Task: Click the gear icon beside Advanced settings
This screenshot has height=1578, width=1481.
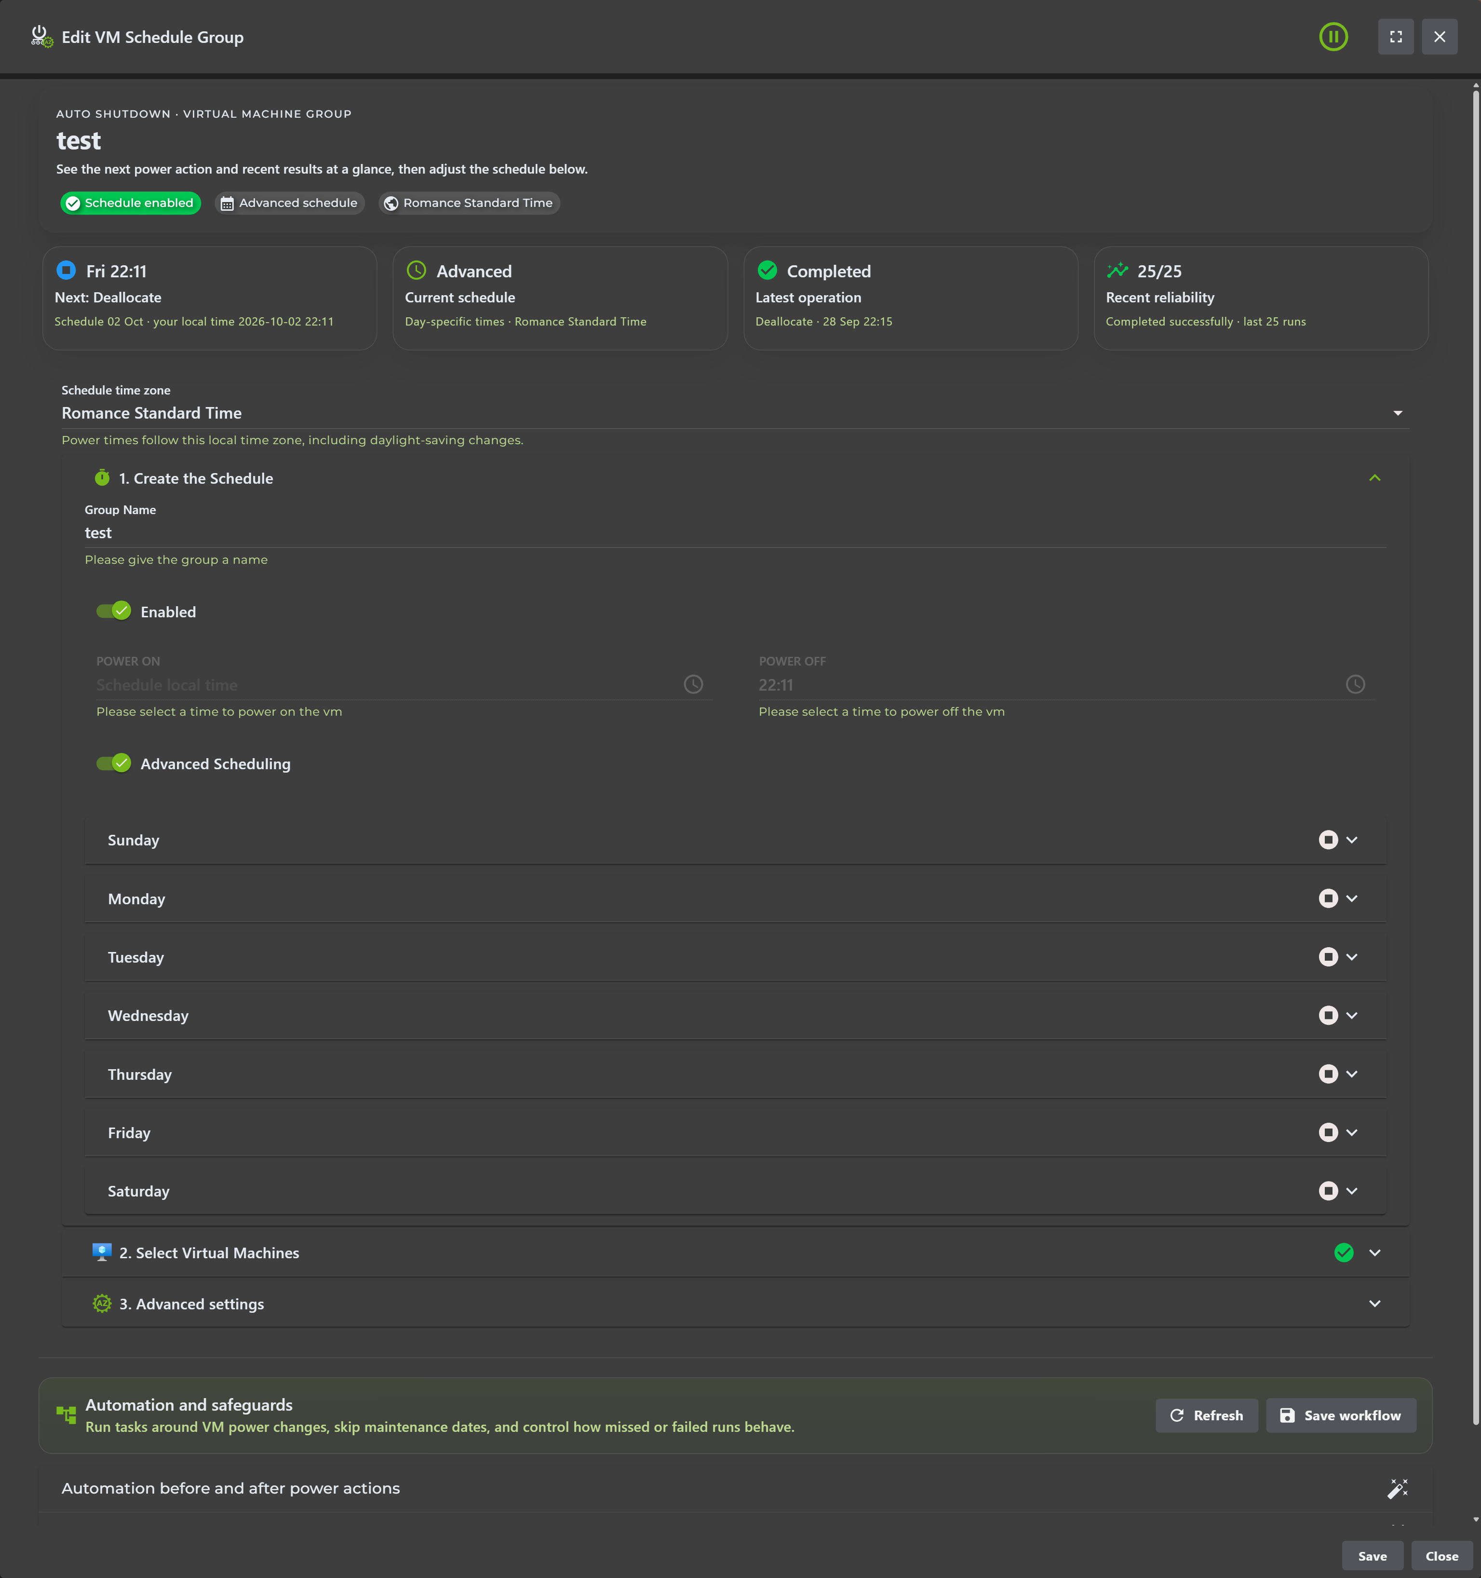Action: [102, 1304]
